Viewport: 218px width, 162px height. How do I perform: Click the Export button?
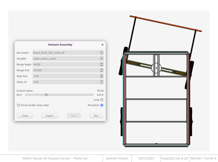pyautogui.click(x=50, y=115)
